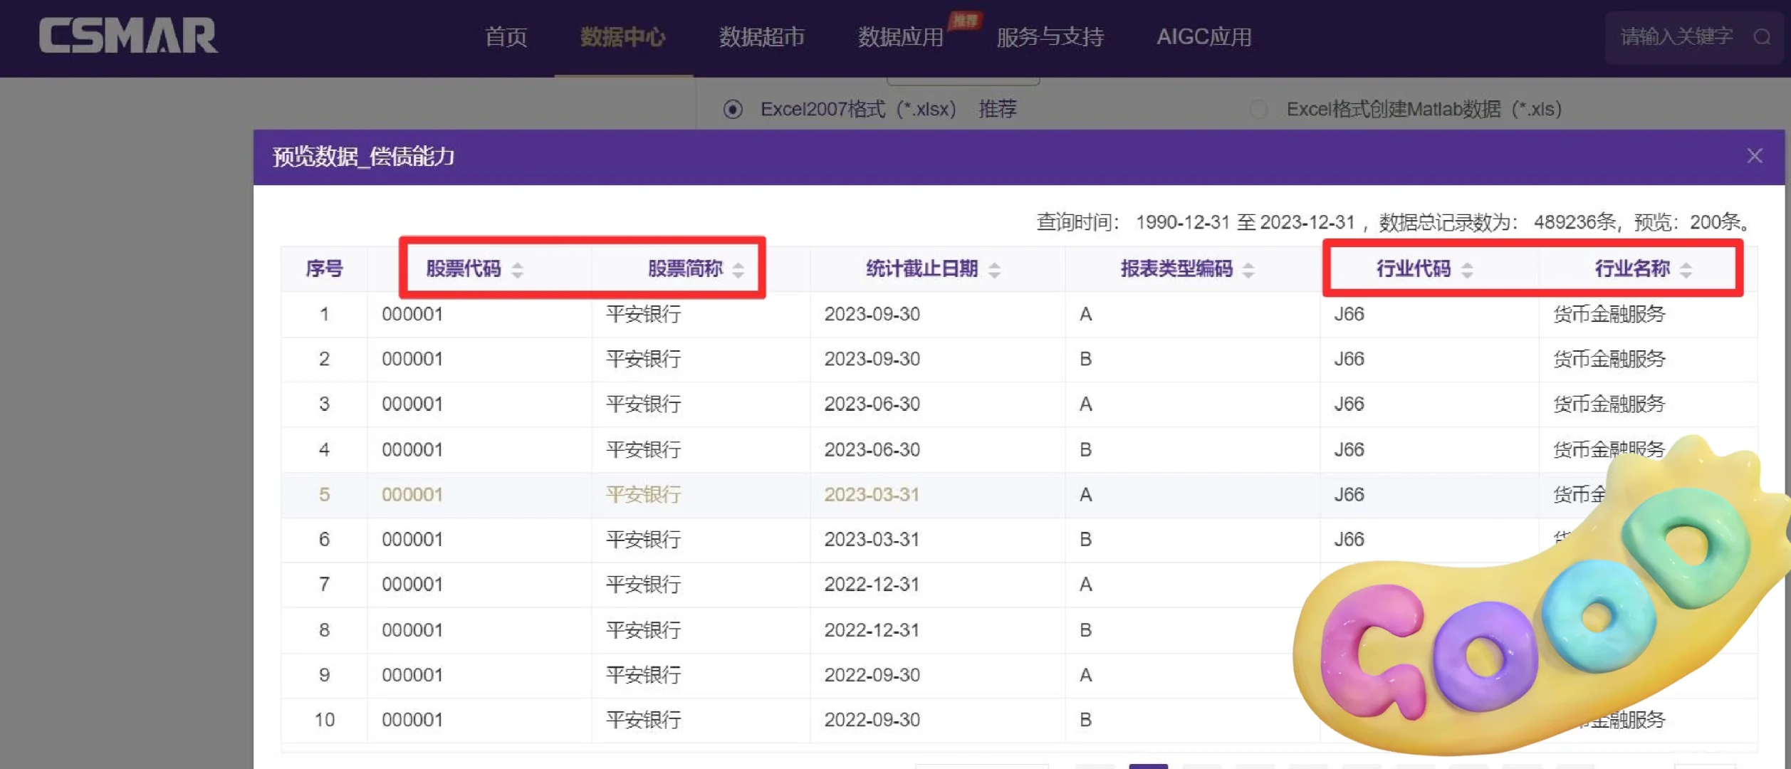Open the 数据中心 menu
The height and width of the screenshot is (769, 1791).
click(x=622, y=37)
